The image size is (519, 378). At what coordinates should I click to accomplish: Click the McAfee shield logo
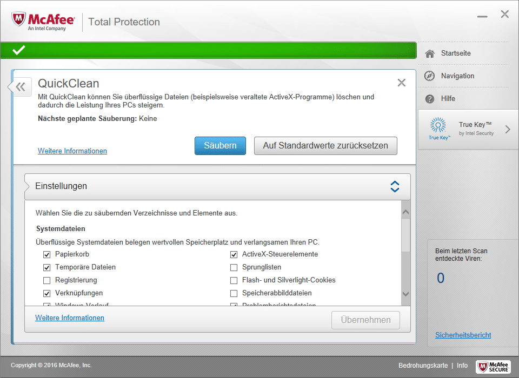coord(19,21)
